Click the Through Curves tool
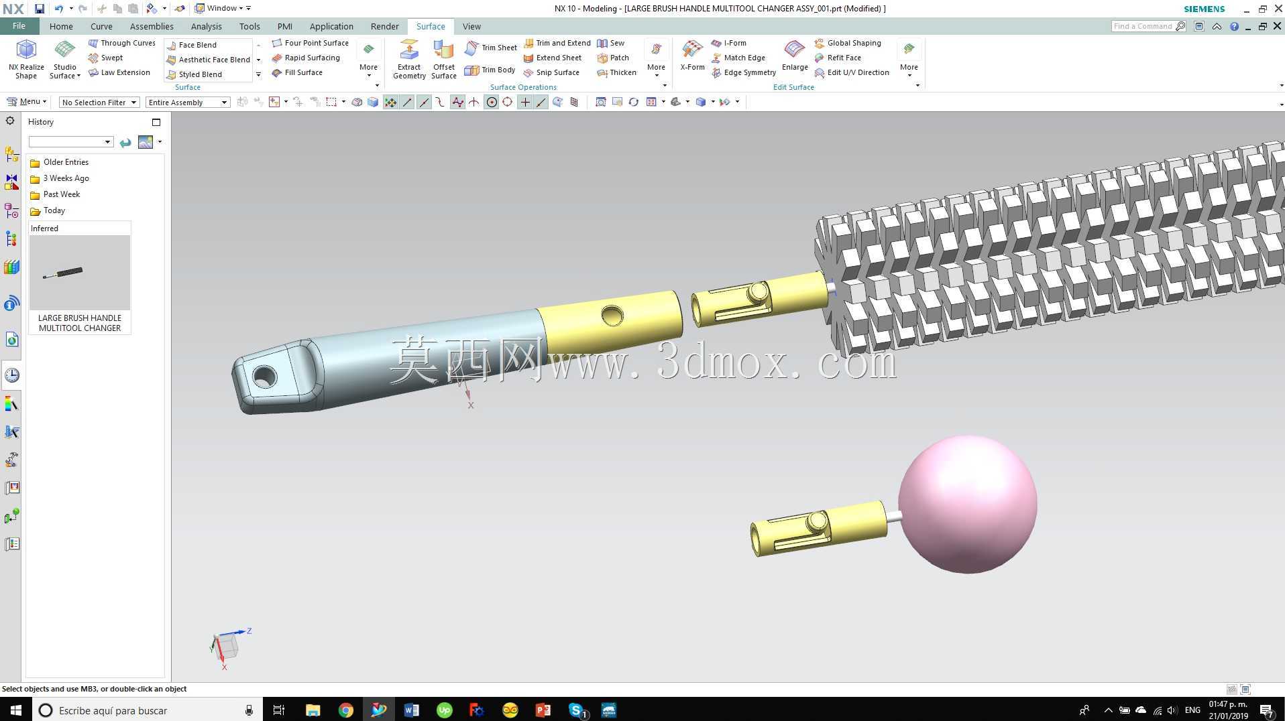 pos(122,43)
